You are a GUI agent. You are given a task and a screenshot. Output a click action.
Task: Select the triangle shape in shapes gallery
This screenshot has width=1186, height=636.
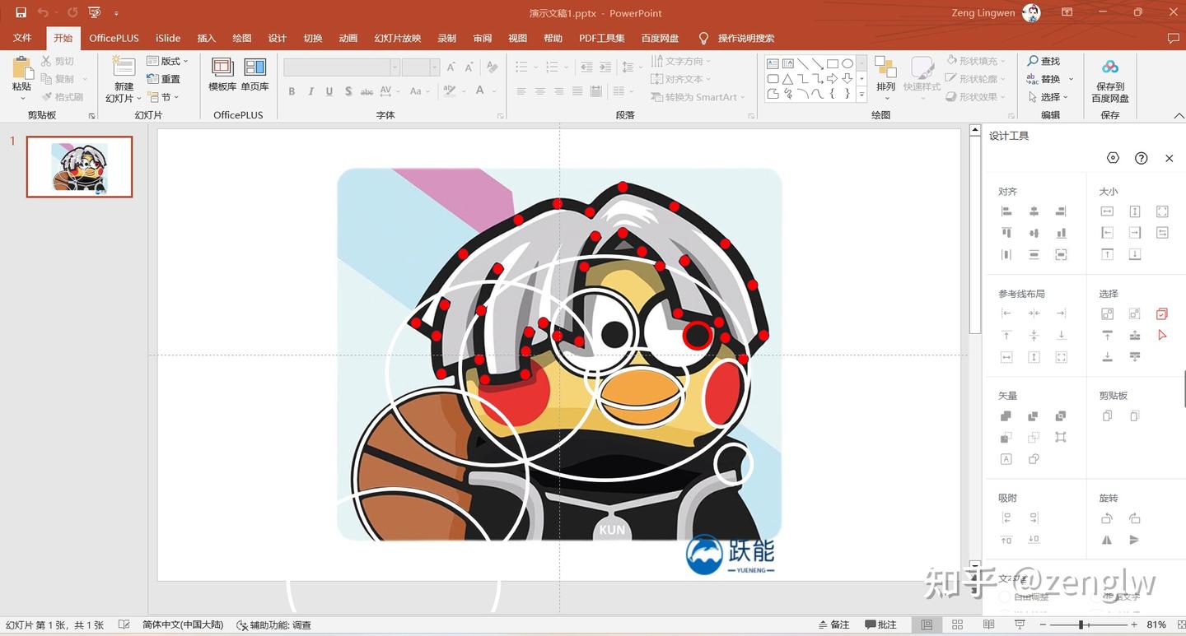click(788, 79)
